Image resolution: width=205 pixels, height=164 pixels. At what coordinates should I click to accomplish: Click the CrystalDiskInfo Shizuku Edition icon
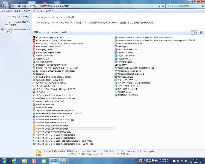coord(34,77)
